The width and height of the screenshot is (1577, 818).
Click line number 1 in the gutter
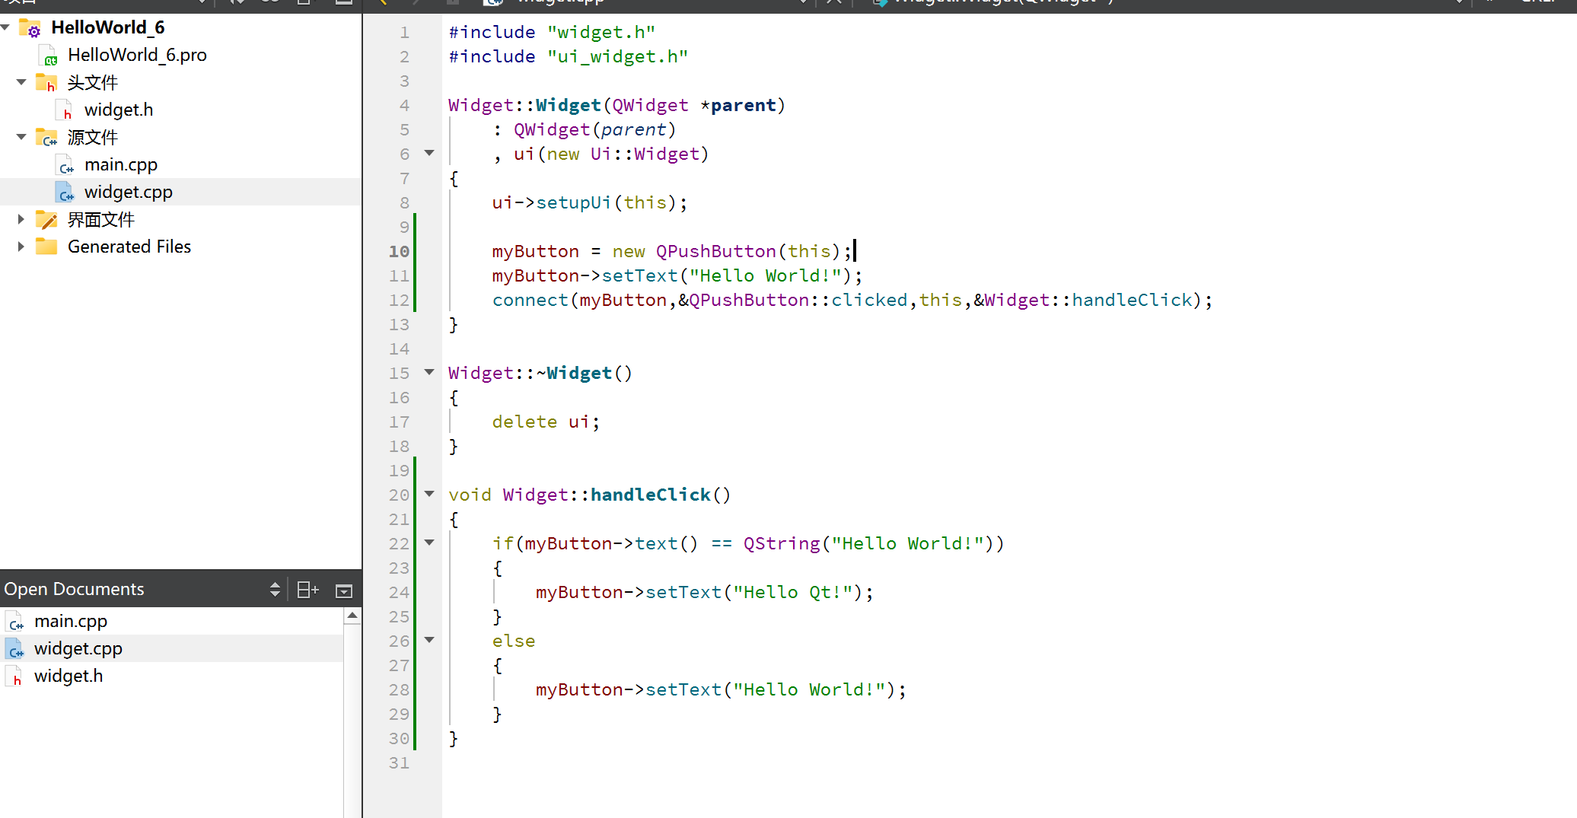404,32
